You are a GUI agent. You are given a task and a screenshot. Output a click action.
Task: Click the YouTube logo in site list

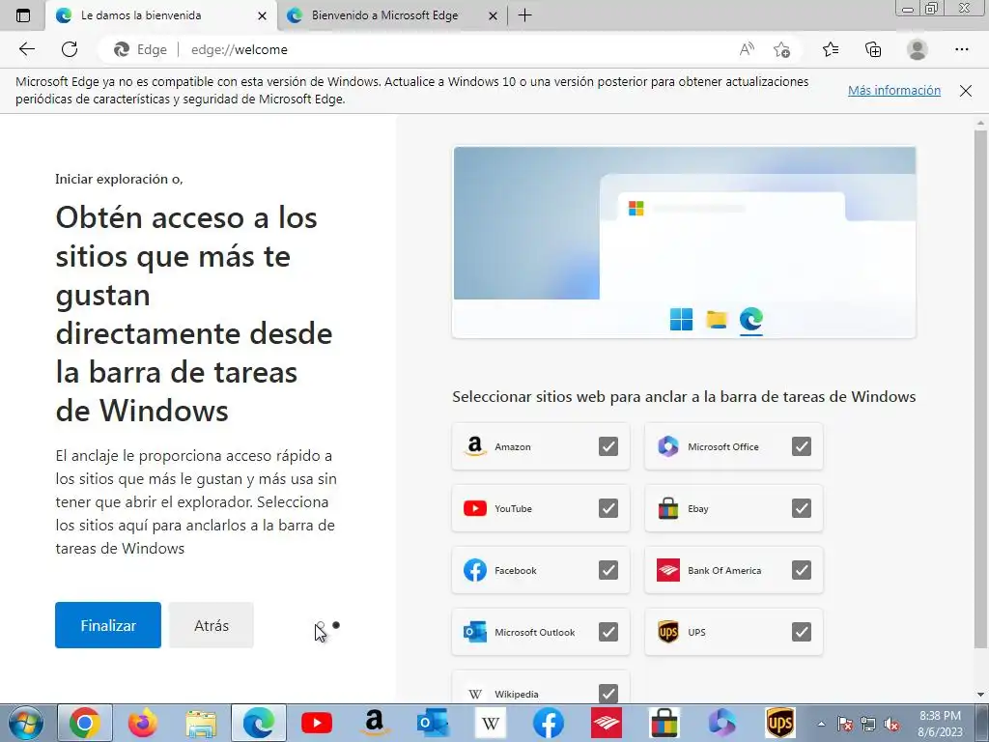click(475, 508)
